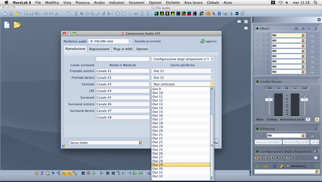Image resolution: width=322 pixels, height=182 pixels.
Task: Open Frontale destro Out 32 dropdown
Action: [183, 77]
